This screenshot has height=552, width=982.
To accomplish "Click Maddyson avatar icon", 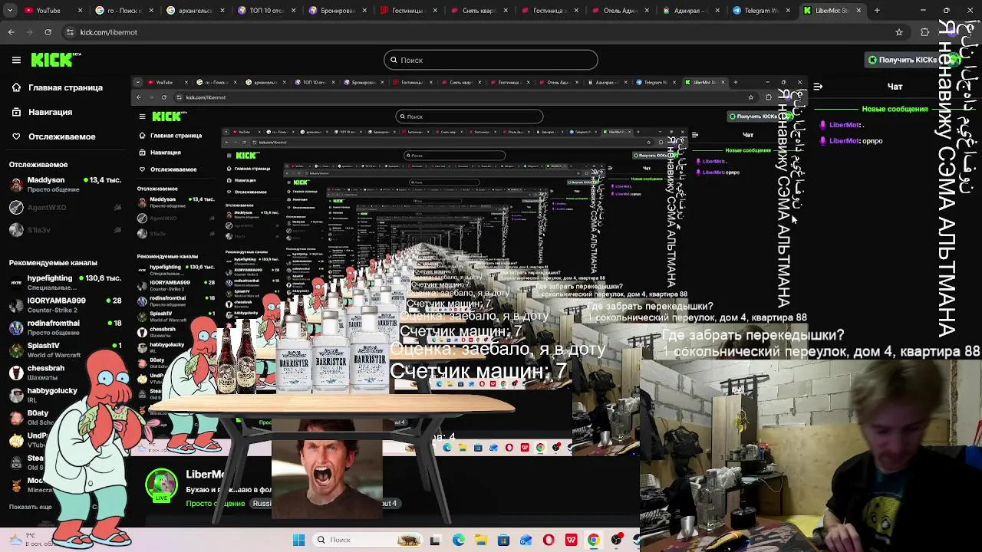I will coord(16,185).
